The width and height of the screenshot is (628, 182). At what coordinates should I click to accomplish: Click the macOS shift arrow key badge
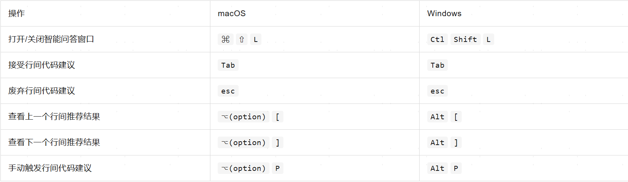pyautogui.click(x=242, y=39)
